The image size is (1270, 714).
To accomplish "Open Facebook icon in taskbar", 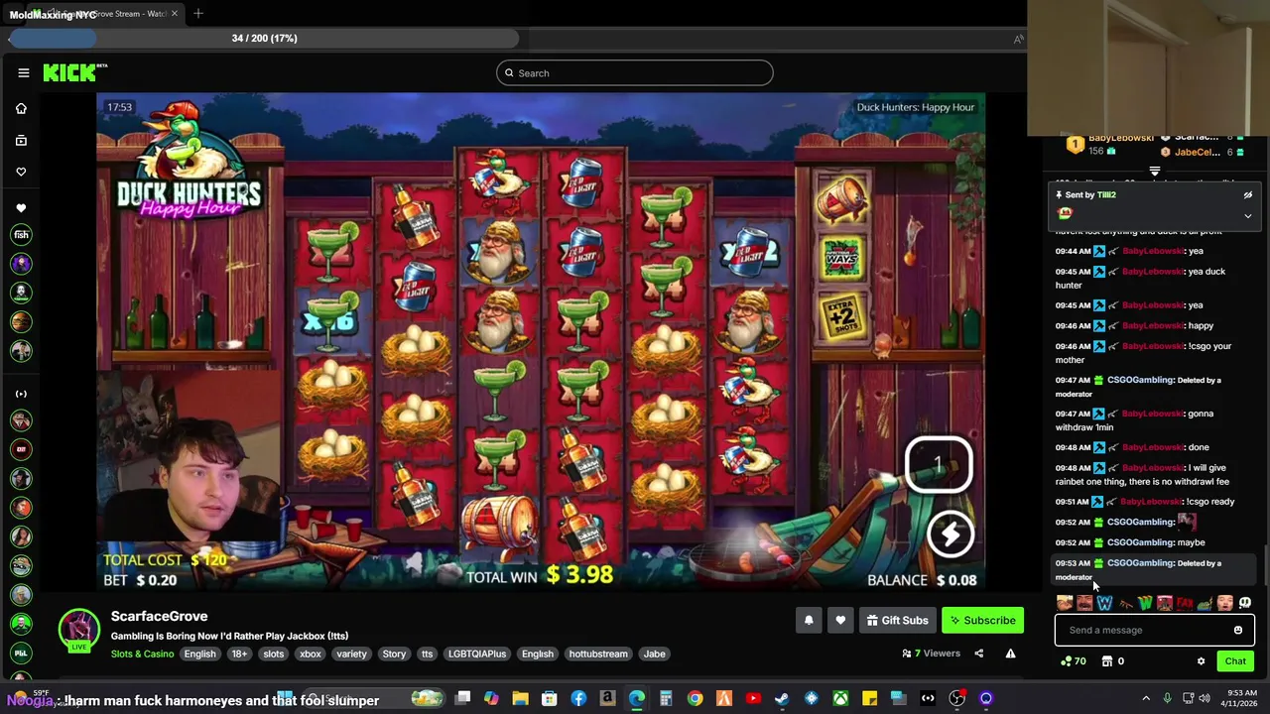I will [578, 699].
